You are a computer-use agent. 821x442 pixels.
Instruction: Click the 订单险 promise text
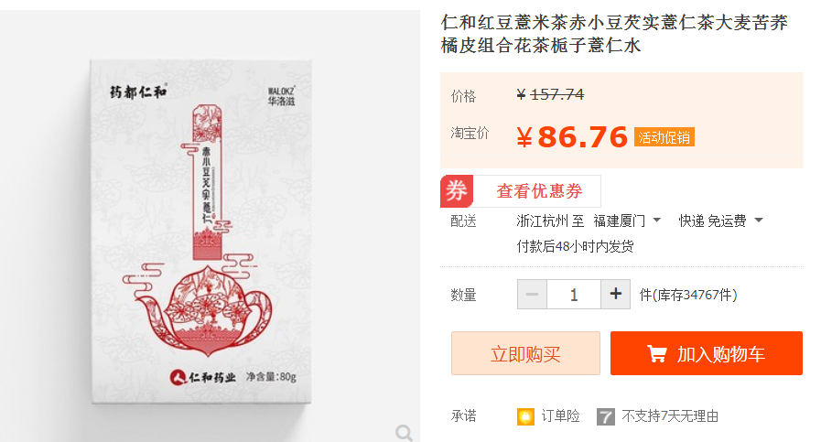click(560, 416)
